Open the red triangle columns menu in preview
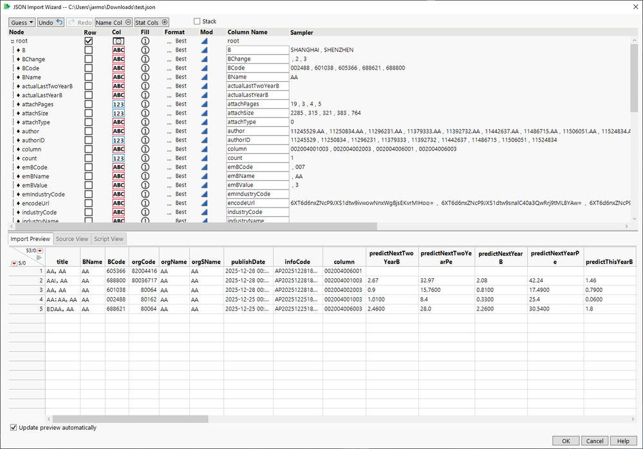The width and height of the screenshot is (643, 449). (x=39, y=251)
